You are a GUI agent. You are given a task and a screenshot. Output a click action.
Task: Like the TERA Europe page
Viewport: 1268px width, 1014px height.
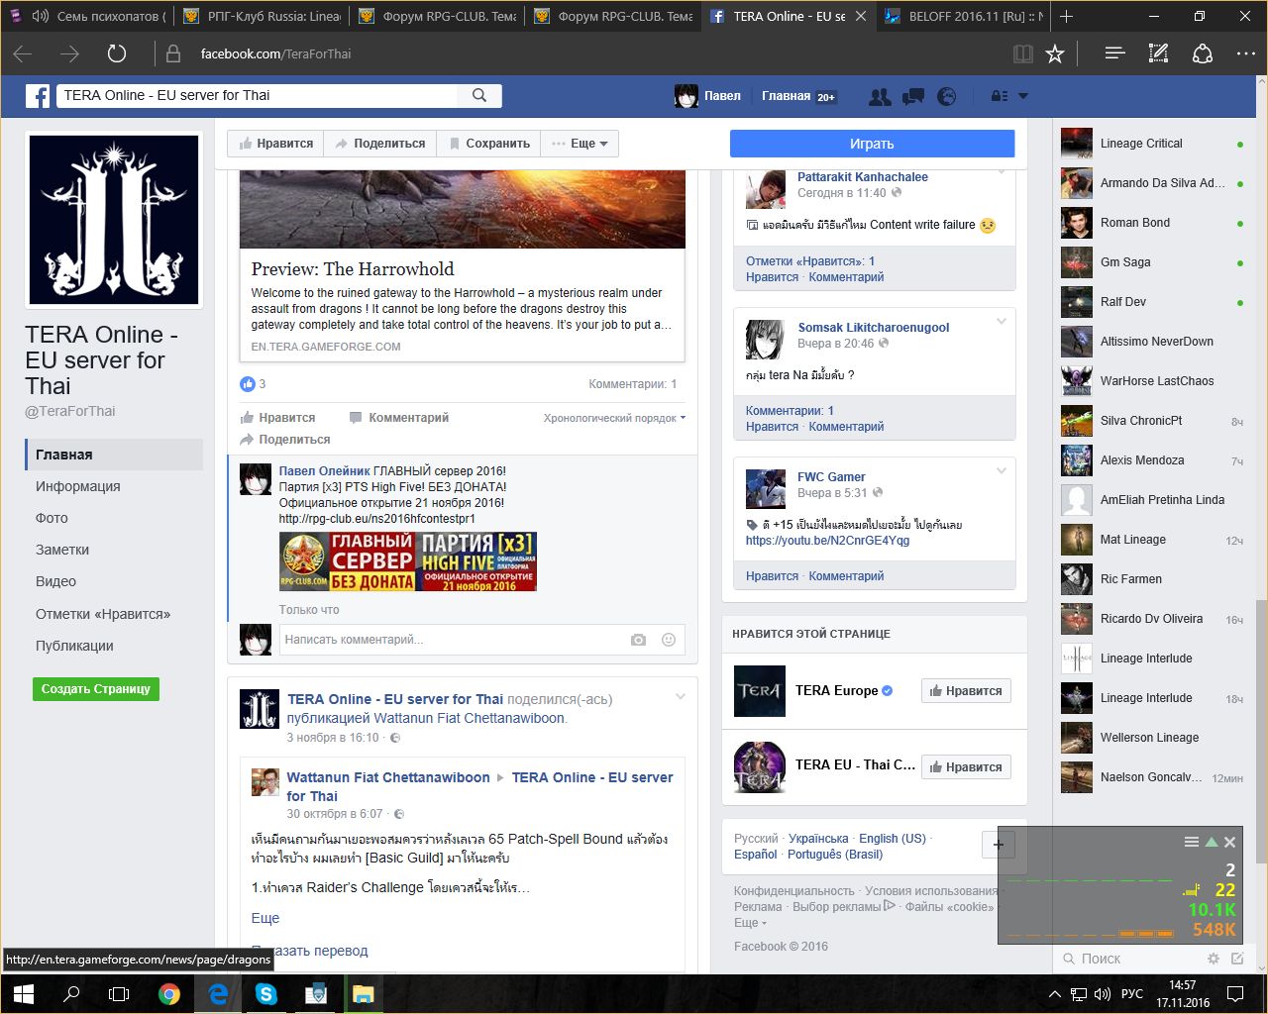[966, 691]
